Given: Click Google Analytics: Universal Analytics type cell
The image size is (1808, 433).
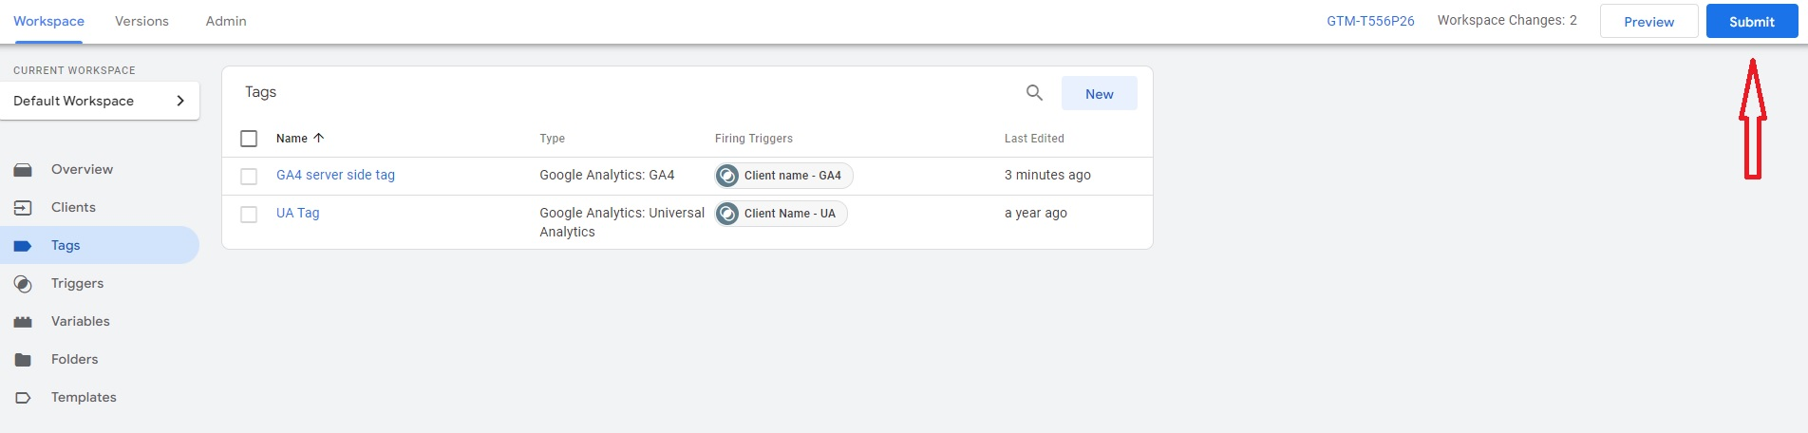Looking at the screenshot, I should [x=622, y=222].
